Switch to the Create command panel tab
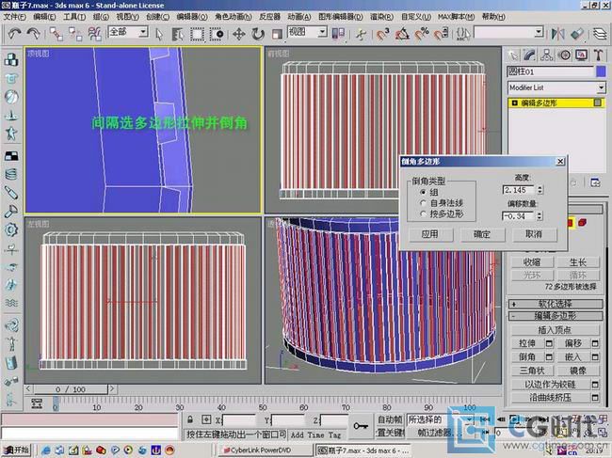 pyautogui.click(x=512, y=55)
